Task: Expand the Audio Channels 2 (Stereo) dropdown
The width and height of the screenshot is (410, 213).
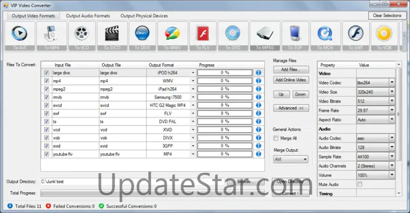Action: [x=392, y=165]
